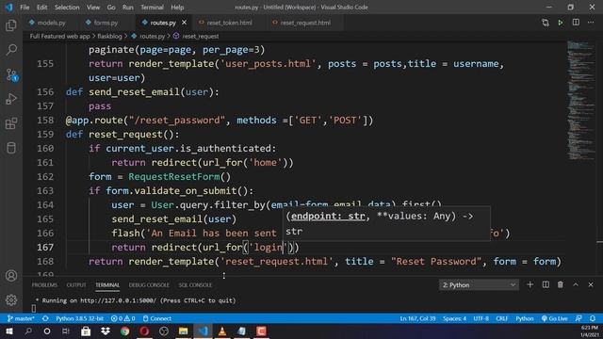This screenshot has width=603, height=339.
Task: Click the code minimap overview
Action: pyautogui.click(x=581, y=100)
